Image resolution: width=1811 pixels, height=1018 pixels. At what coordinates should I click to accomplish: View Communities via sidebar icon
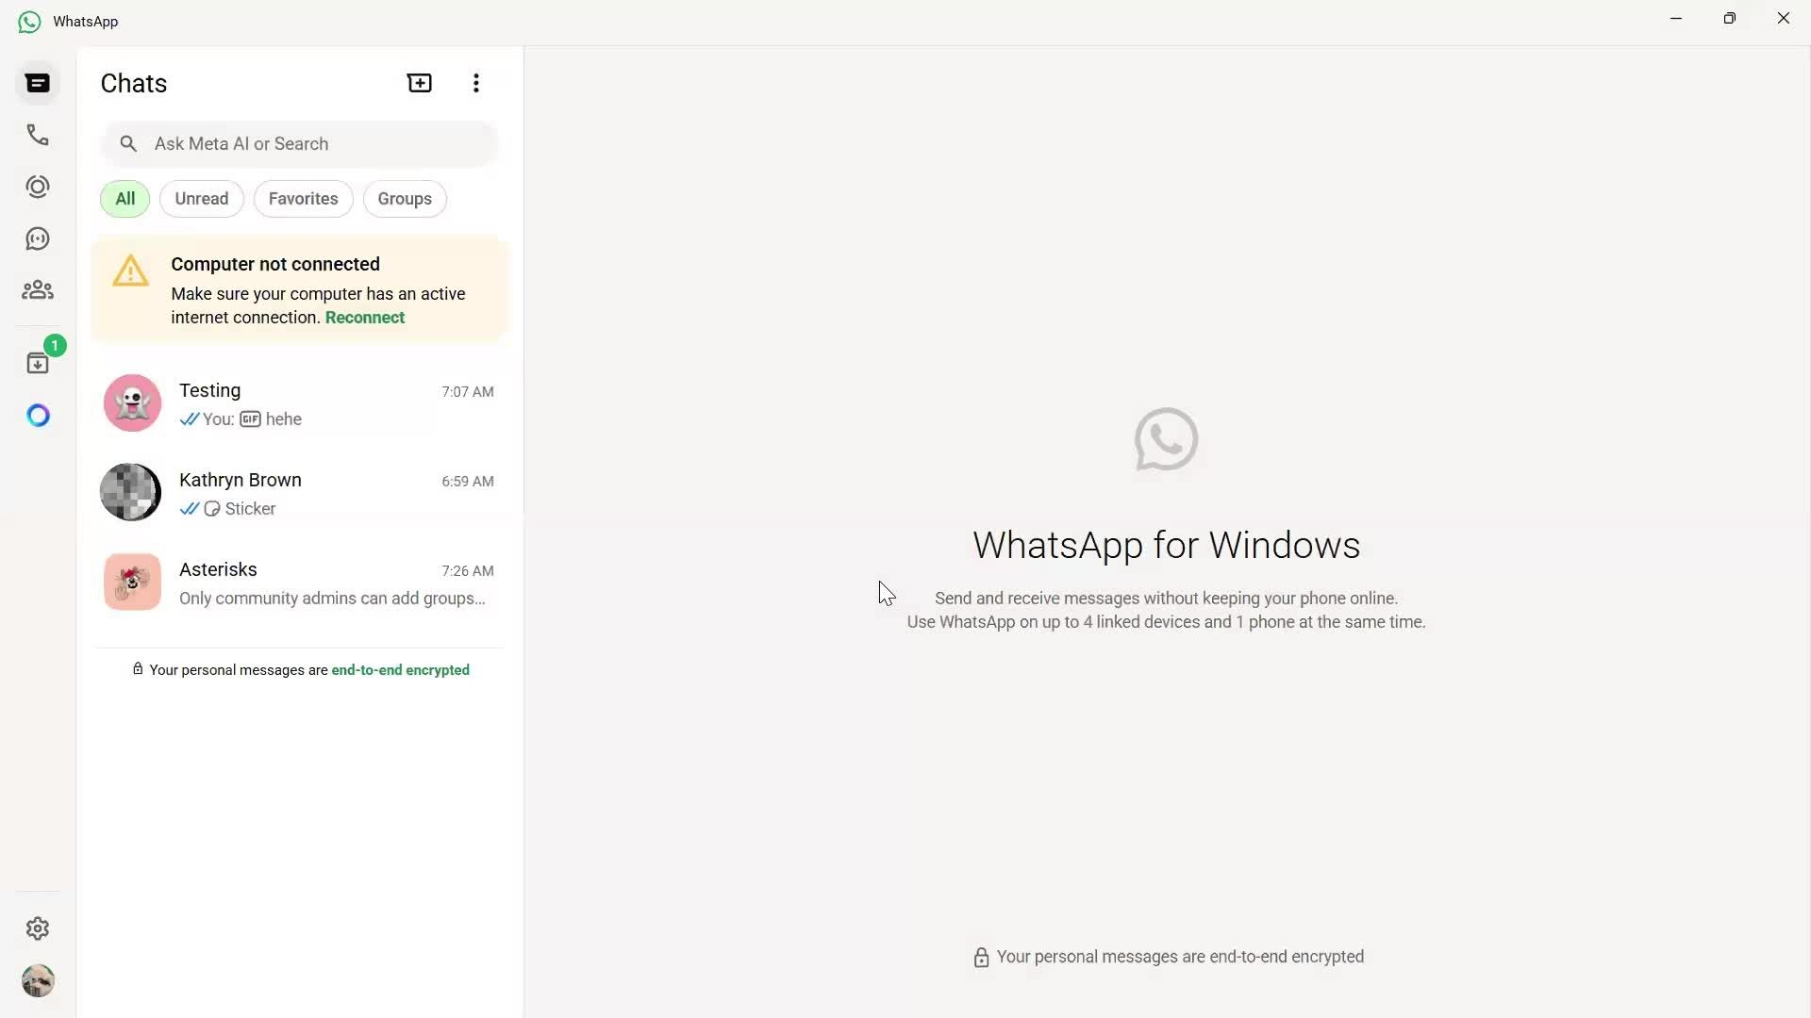pyautogui.click(x=37, y=289)
